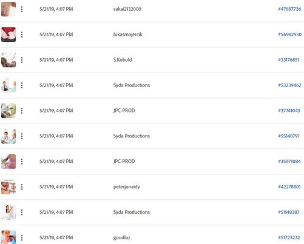Open asset link #42278801

click(x=289, y=187)
